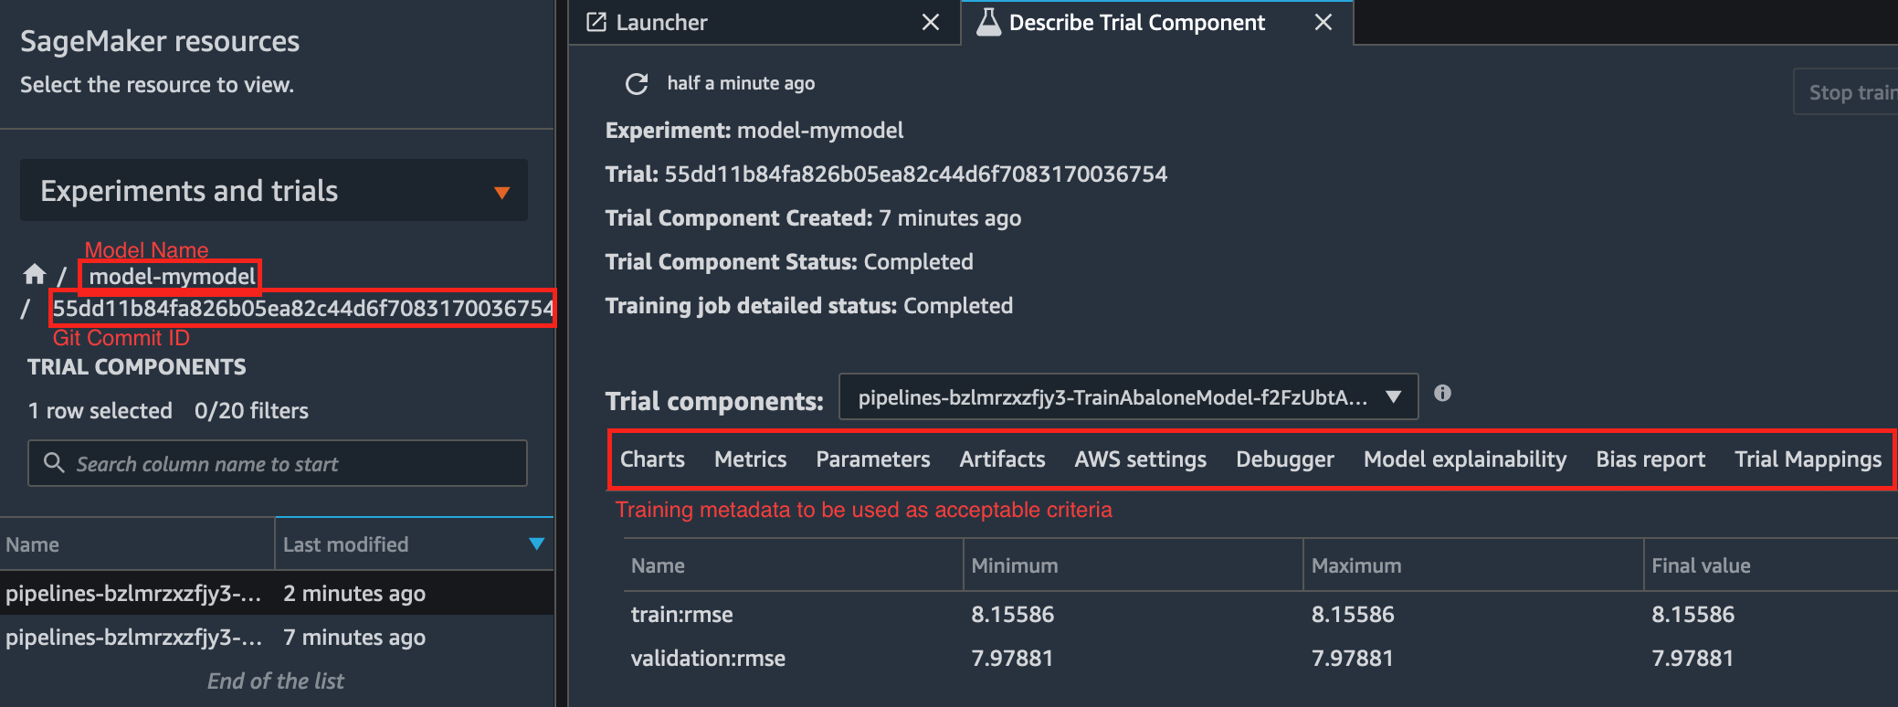1898x707 pixels.
Task: Select the pipeline row modified 7 minutes ago
Action: (x=277, y=637)
